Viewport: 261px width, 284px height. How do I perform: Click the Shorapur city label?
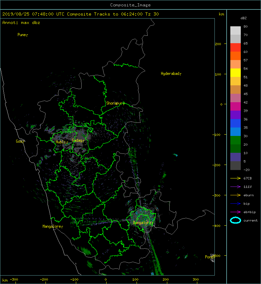[114, 103]
